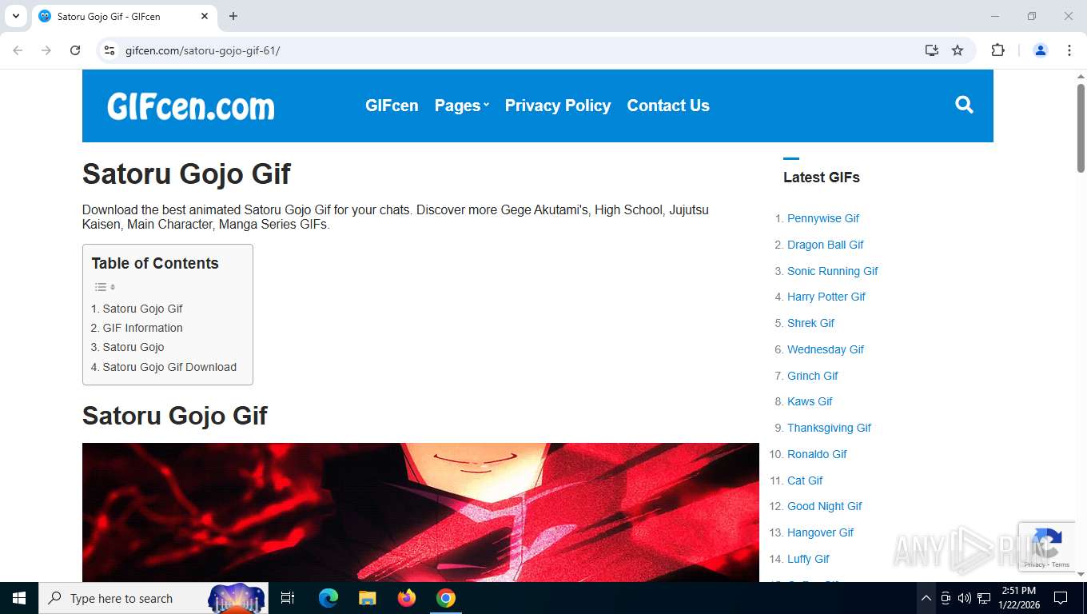Open the Dragon Ball Gif link
1087x614 pixels.
826,245
